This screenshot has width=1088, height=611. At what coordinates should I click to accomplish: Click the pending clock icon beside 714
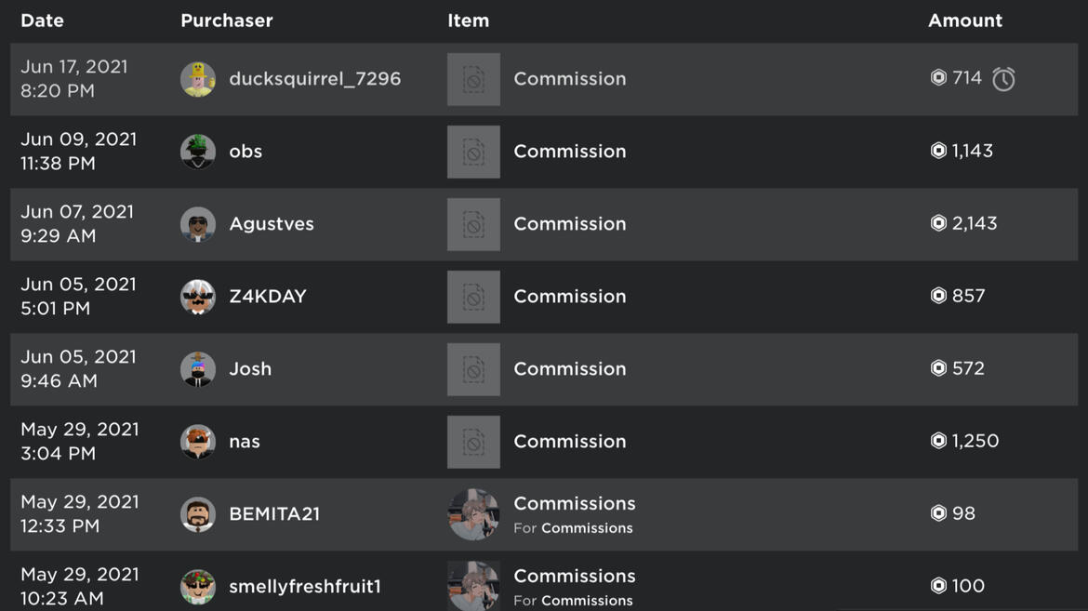click(1003, 79)
